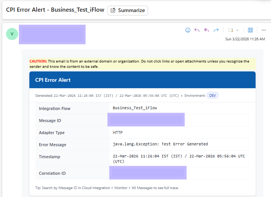Click the Correlation ID label
Viewport: 271px width, 197px height.
click(52, 173)
